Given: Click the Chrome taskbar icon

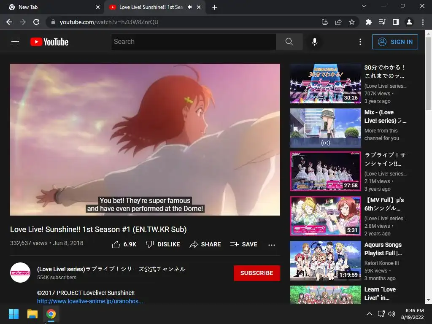Looking at the screenshot, I should click(51, 314).
